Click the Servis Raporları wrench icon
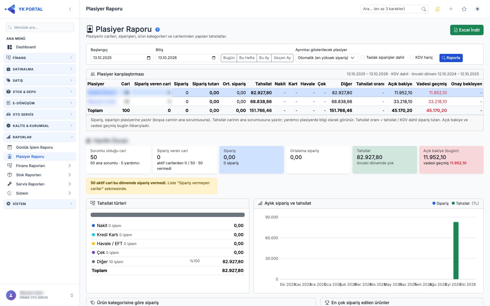The height and width of the screenshot is (306, 490). coord(10,184)
